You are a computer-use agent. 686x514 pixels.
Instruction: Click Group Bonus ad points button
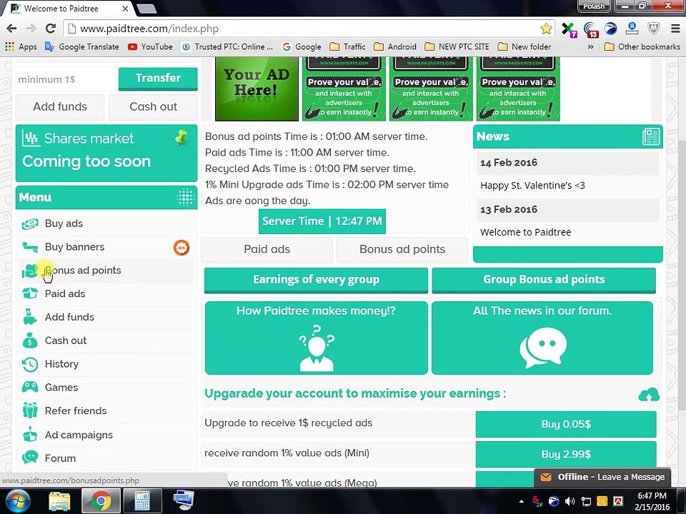pos(544,280)
